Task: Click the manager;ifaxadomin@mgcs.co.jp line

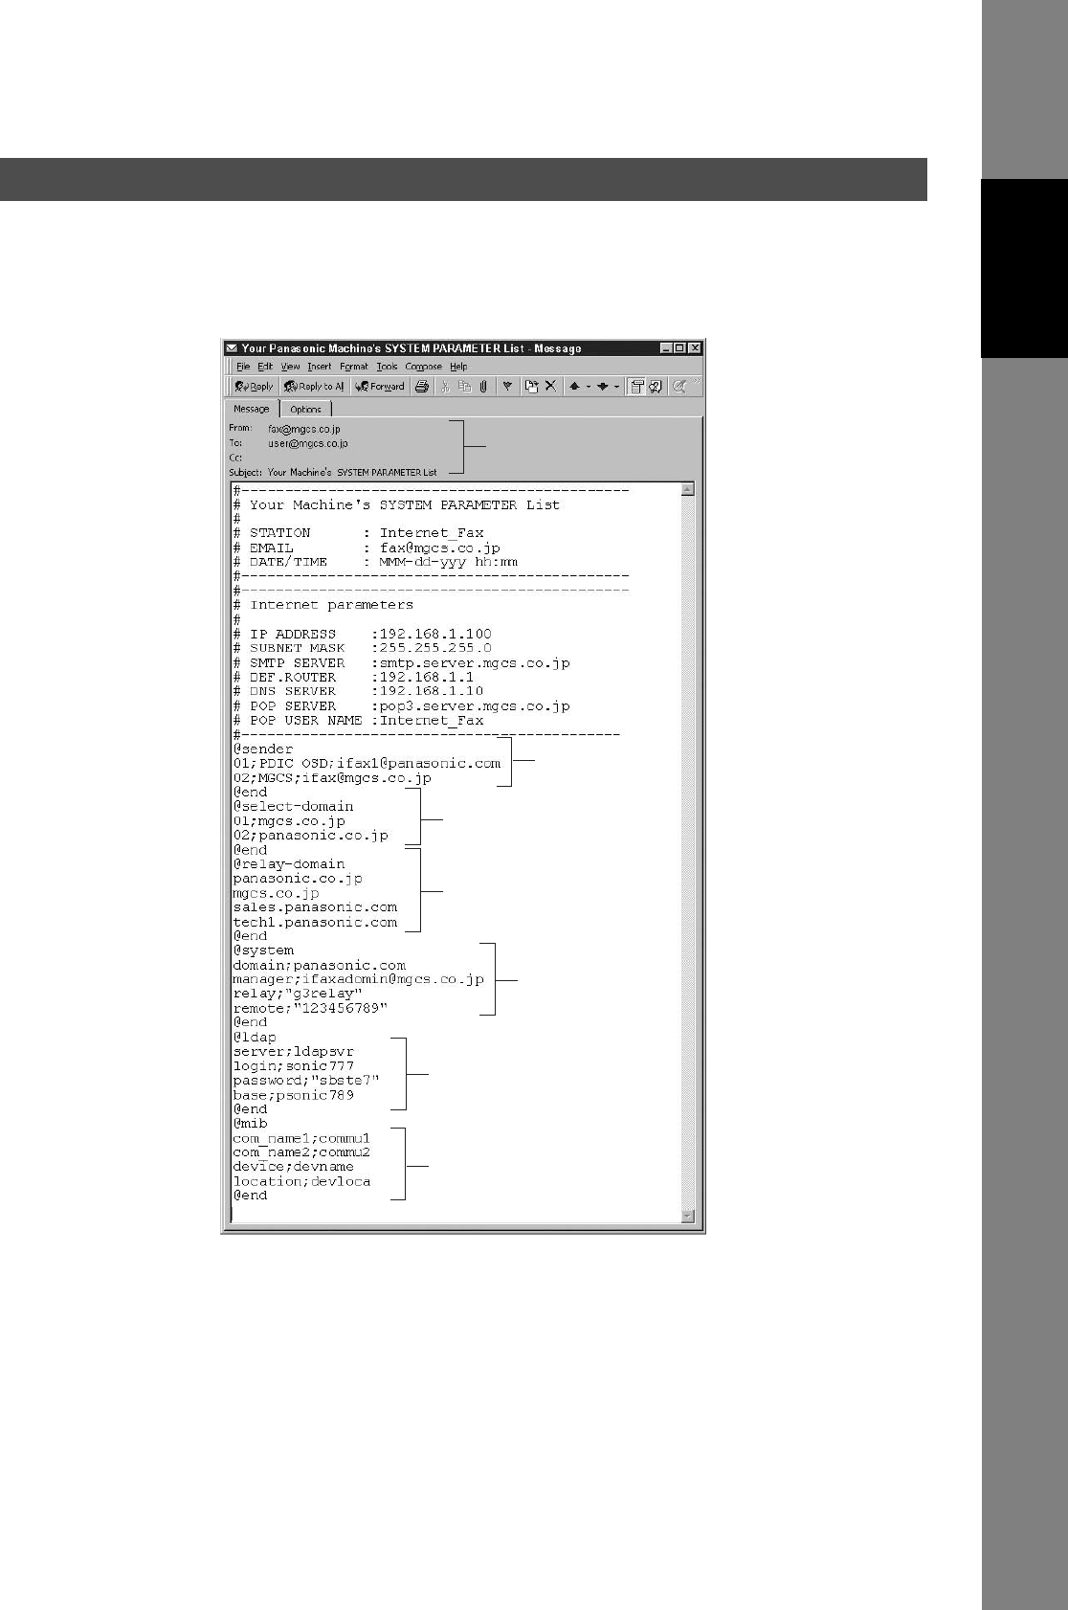Action: click(359, 979)
